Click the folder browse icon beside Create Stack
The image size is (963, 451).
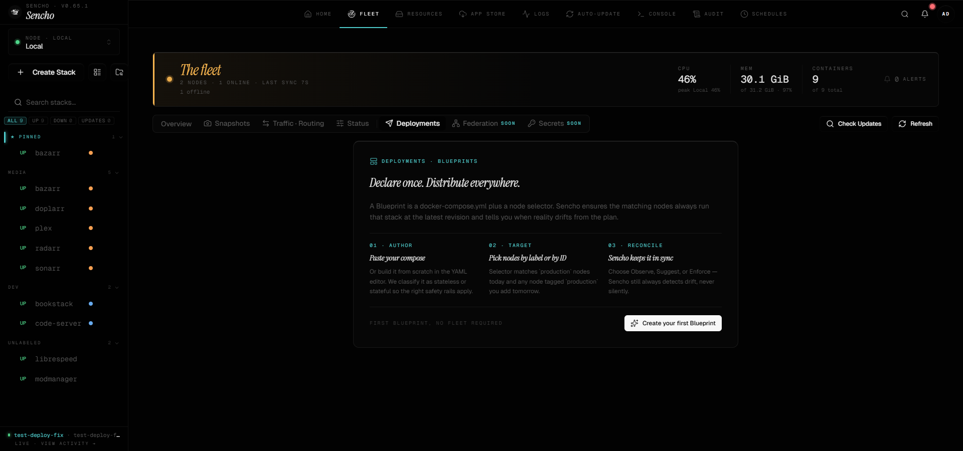pos(119,72)
